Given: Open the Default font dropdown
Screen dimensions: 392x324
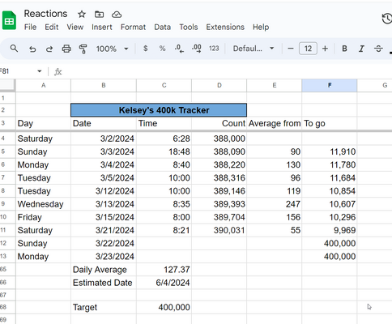Looking at the screenshot, I should (x=254, y=49).
